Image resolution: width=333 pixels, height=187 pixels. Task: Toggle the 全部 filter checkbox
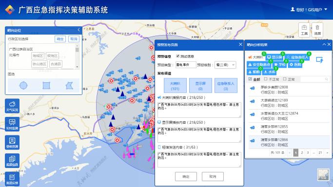[x=250, y=79]
